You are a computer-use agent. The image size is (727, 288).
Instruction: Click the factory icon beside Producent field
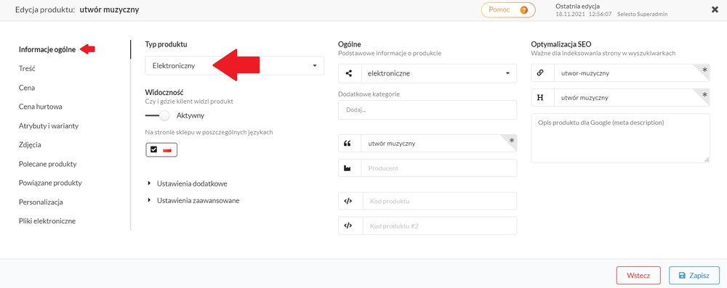pos(348,168)
